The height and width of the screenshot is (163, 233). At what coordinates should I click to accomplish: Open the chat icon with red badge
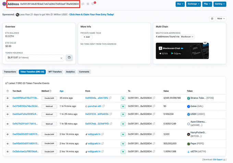93,4
